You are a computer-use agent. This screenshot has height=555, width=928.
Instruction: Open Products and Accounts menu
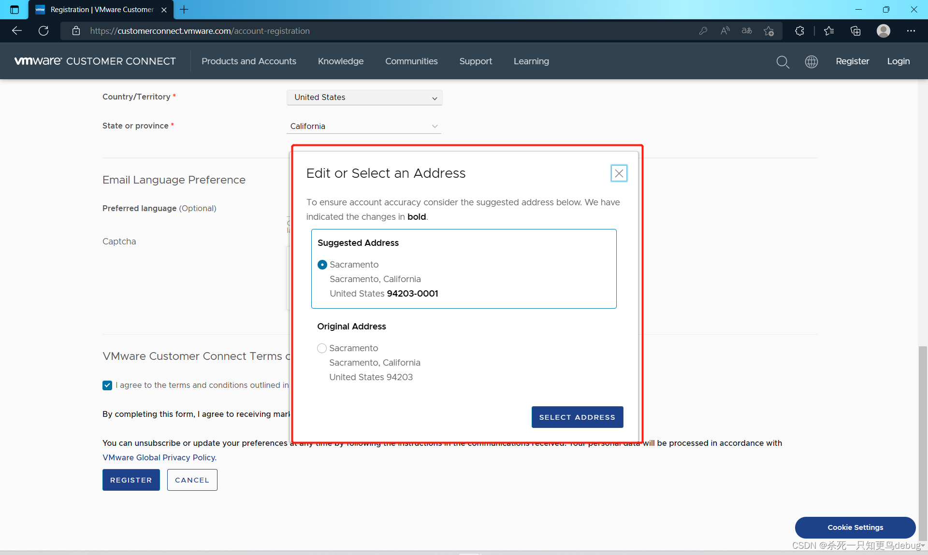(x=249, y=61)
